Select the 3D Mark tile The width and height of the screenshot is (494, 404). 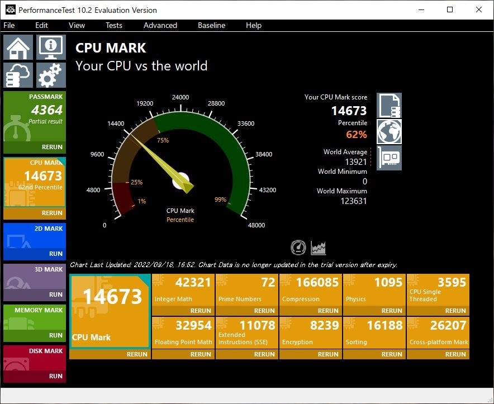coord(35,277)
